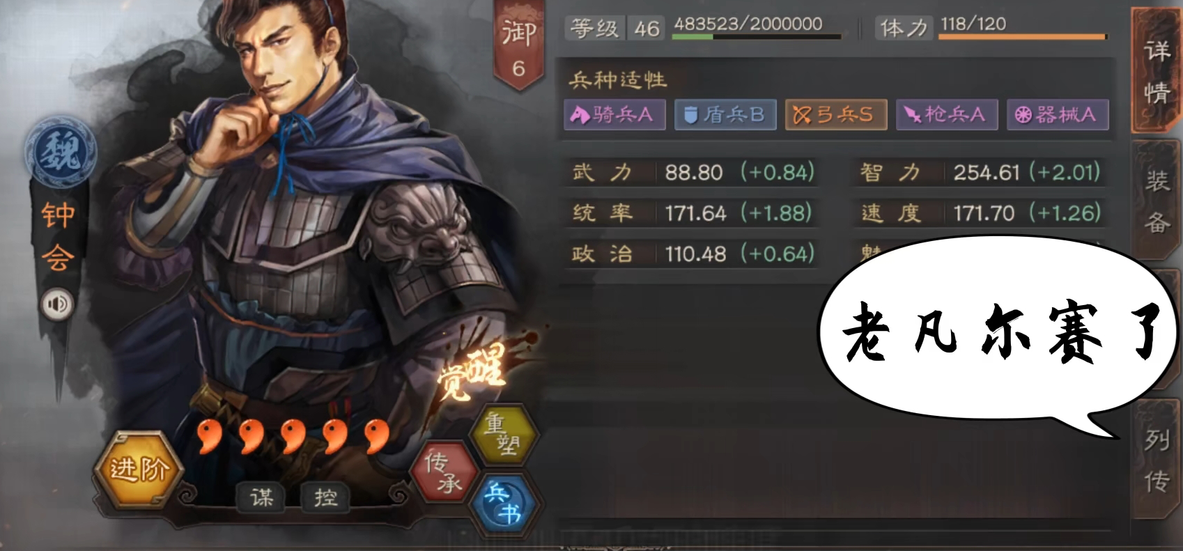Switch to the 详情 side tab
The height and width of the screenshot is (551, 1183).
click(x=1157, y=71)
